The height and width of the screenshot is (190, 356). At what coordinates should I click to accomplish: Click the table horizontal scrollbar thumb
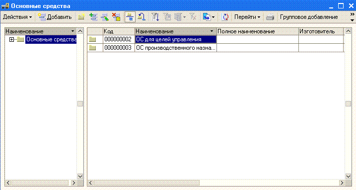pyautogui.click(x=146, y=183)
